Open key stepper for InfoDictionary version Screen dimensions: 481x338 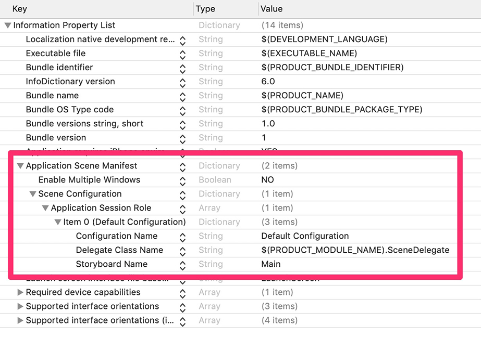pos(182,83)
